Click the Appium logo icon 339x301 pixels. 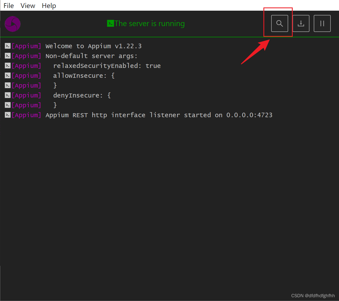tap(13, 24)
